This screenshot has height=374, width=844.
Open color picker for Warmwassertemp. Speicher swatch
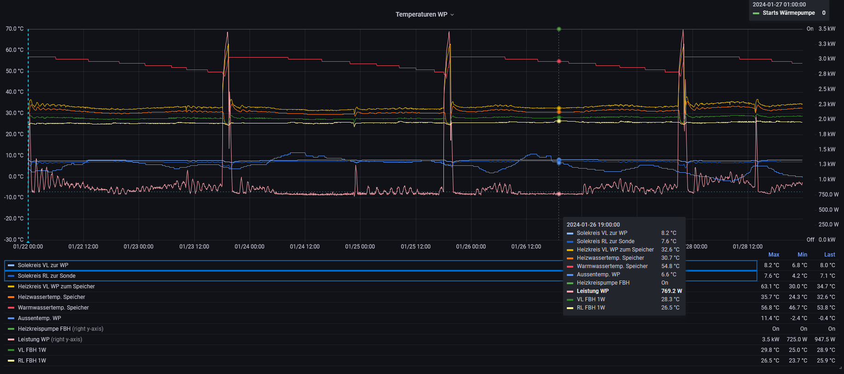click(11, 308)
